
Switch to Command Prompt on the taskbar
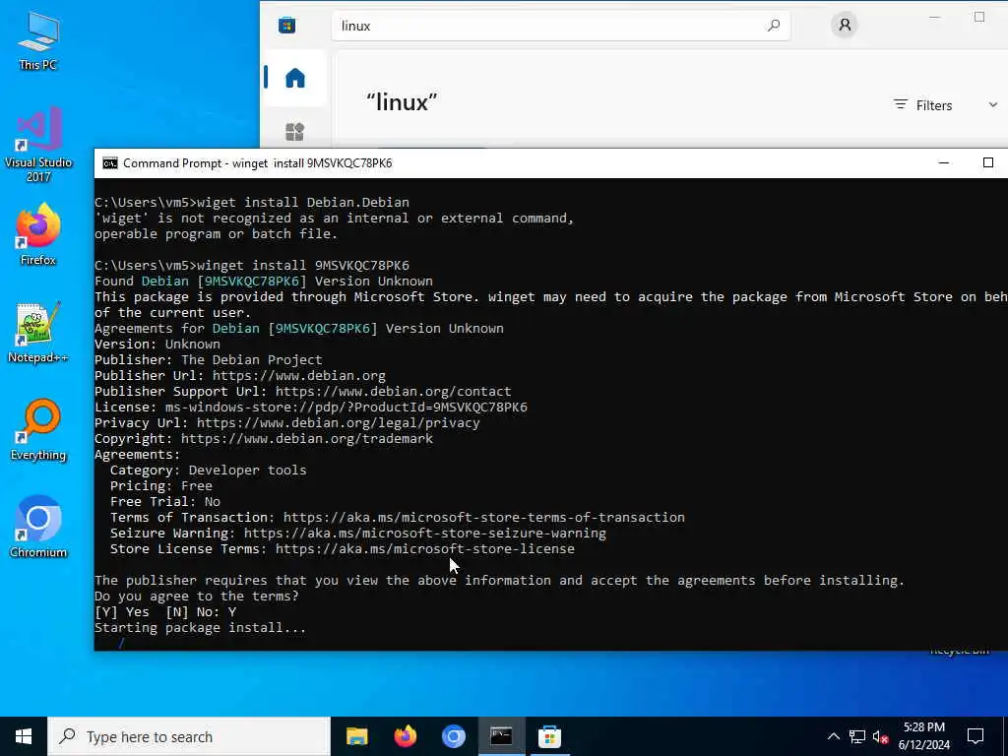pyautogui.click(x=501, y=736)
